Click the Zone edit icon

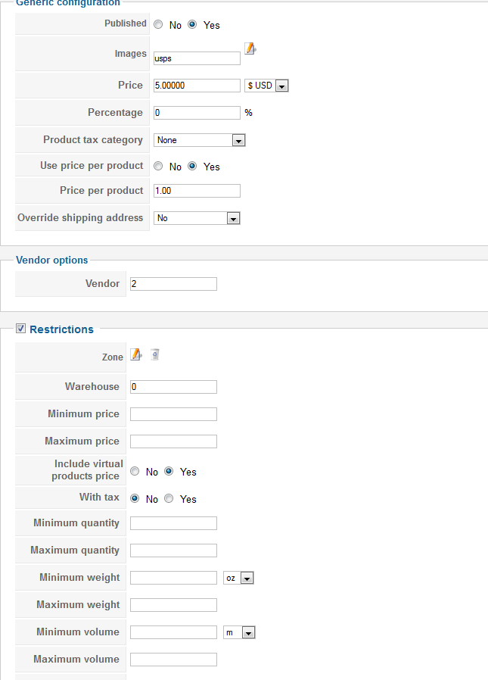136,354
